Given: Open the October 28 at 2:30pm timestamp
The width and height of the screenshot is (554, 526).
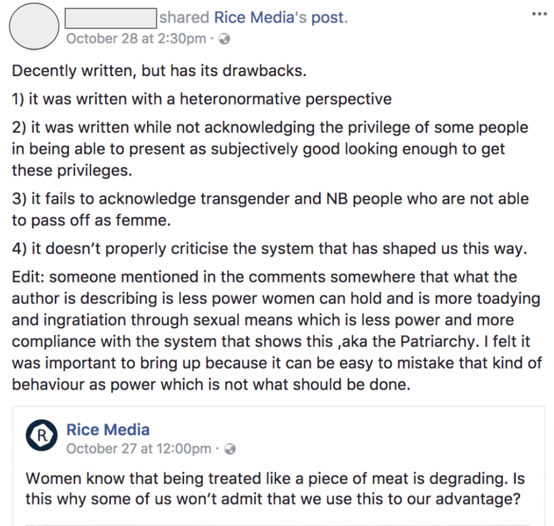Looking at the screenshot, I should (x=135, y=39).
